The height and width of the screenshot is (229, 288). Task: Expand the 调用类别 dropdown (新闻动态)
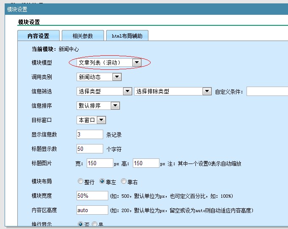[x=99, y=77]
